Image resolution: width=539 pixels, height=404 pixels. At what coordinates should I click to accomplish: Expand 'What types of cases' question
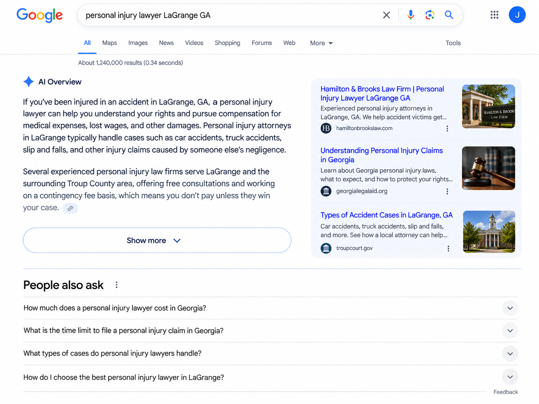coord(271,353)
